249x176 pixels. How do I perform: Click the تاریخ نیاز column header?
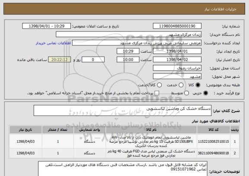pyautogui.click(x=26, y=130)
